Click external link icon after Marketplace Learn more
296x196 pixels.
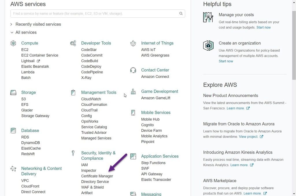pyautogui.click(x=265, y=193)
